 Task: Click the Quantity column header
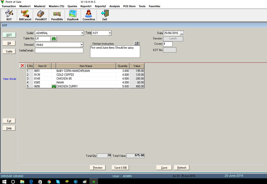pos(122,66)
